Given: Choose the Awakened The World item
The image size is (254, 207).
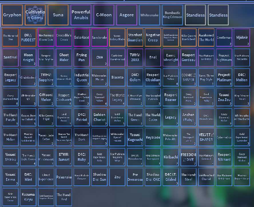Looking at the screenshot, I should (x=206, y=37).
